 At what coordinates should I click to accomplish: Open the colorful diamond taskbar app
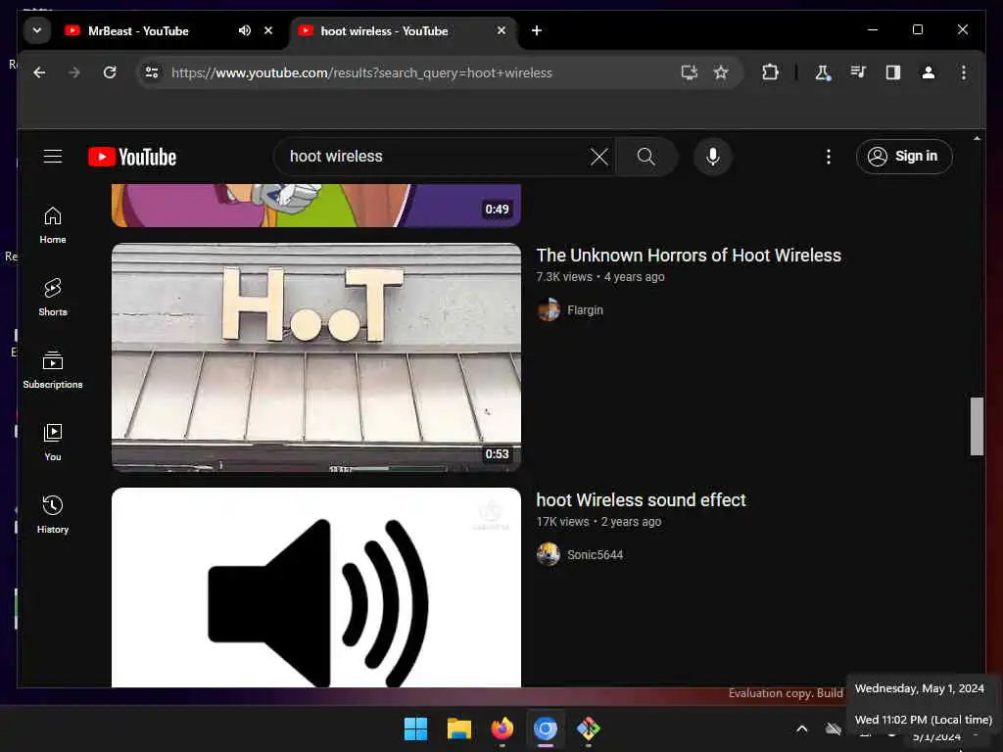pyautogui.click(x=589, y=728)
